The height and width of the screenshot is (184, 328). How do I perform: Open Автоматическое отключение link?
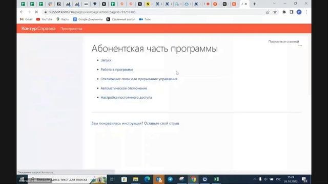tap(124, 88)
